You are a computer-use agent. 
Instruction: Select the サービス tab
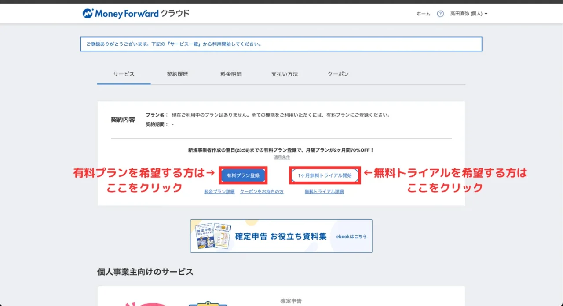(x=124, y=74)
